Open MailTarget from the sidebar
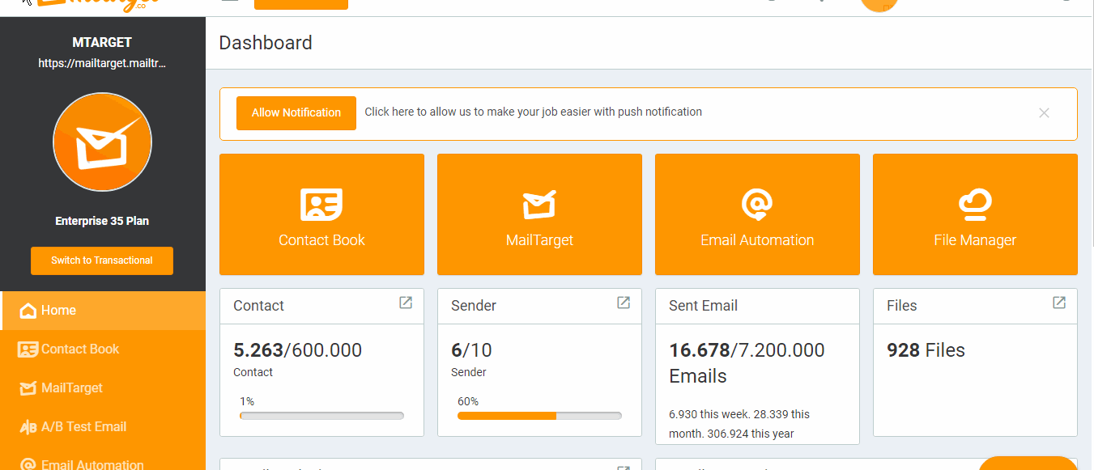Viewport: 1094px width, 470px height. 27,387
